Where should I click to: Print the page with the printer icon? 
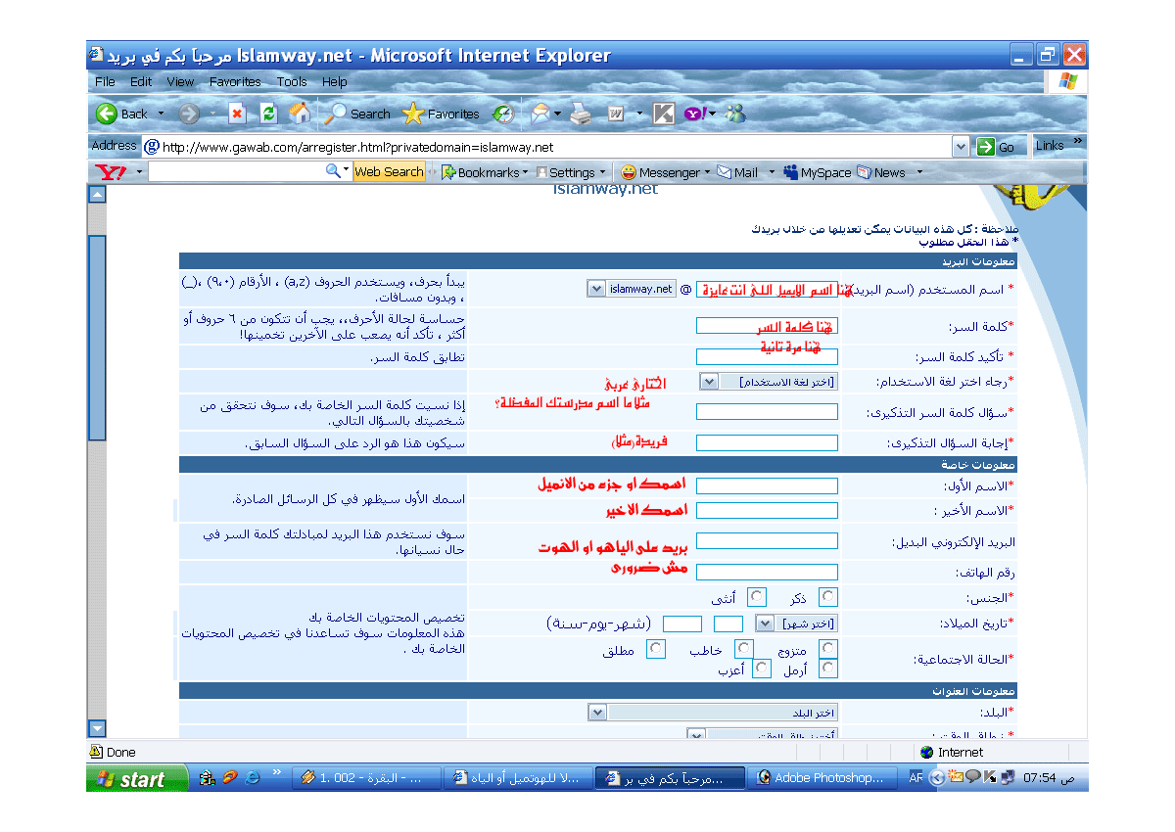581,114
